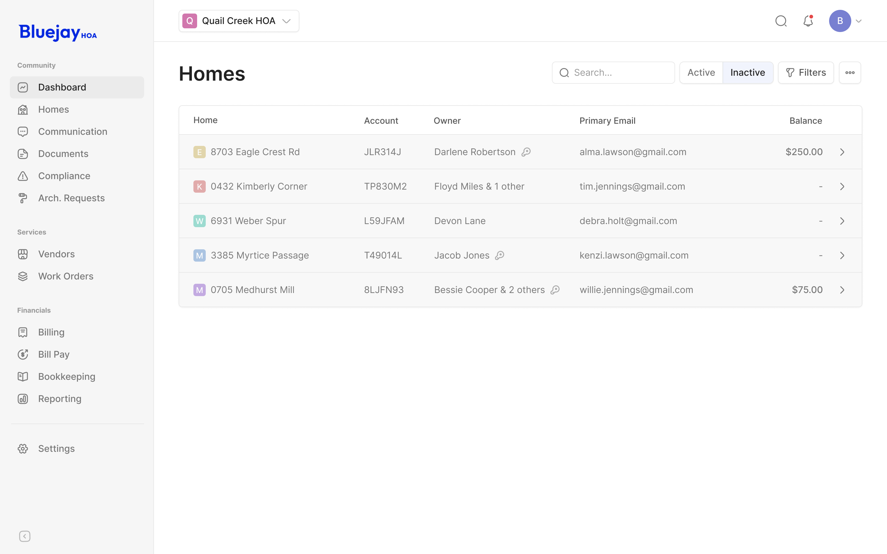Screen dimensions: 887x554
Task: Open the 8703 Eagle Crest Rd row chevron
Action: 842,152
